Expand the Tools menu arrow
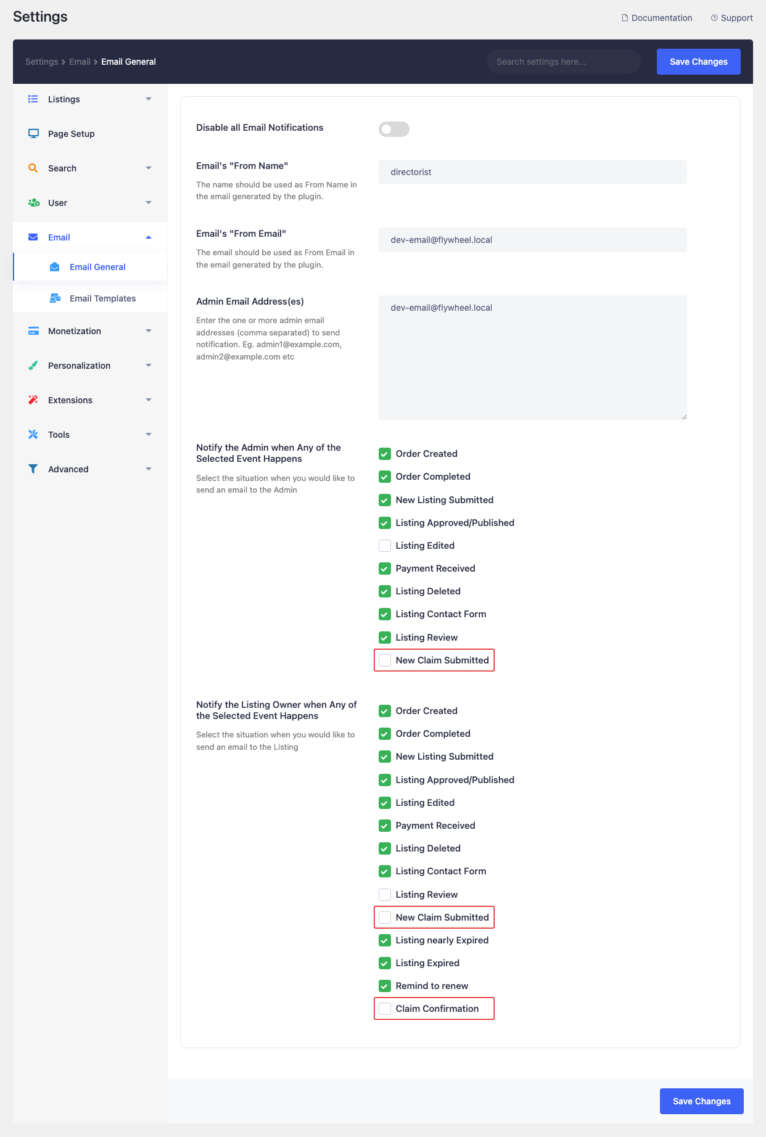The height and width of the screenshot is (1137, 766). [x=149, y=435]
